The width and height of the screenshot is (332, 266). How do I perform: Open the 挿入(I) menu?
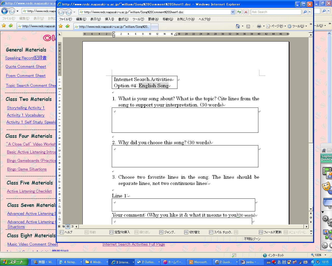click(109, 19)
